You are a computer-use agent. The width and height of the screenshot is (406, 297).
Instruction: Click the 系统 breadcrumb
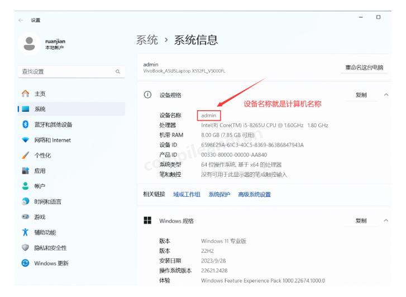pos(147,40)
